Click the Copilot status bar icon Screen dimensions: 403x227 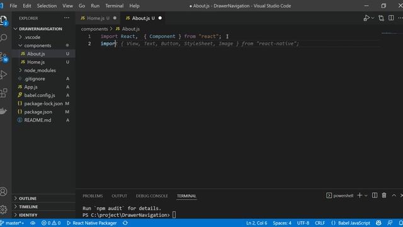pos(378,223)
